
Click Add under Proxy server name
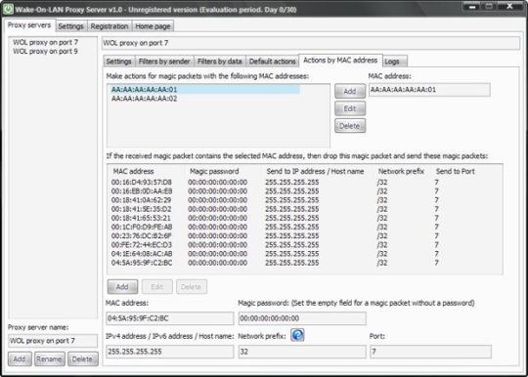click(x=20, y=359)
